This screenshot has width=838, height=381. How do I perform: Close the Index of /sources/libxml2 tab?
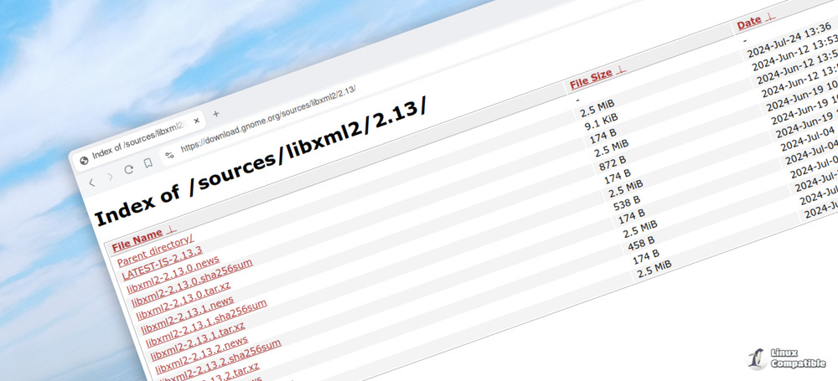point(196,121)
